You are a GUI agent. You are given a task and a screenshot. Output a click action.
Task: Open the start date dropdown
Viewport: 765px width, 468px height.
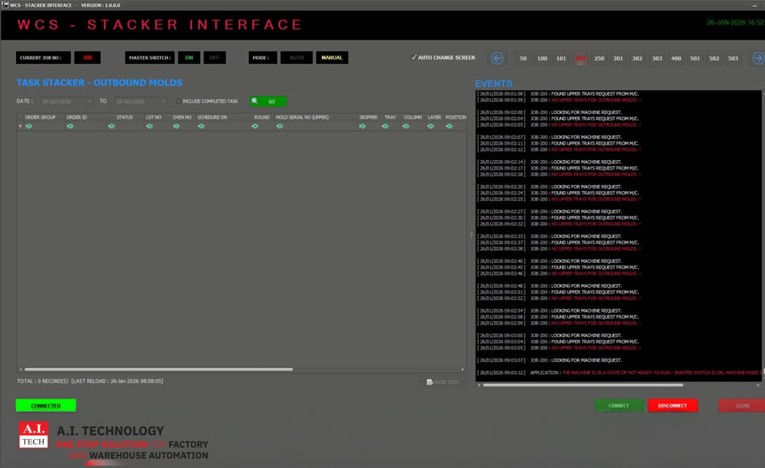tap(90, 101)
